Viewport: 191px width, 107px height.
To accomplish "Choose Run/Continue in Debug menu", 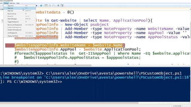I will tap(20, 14).
